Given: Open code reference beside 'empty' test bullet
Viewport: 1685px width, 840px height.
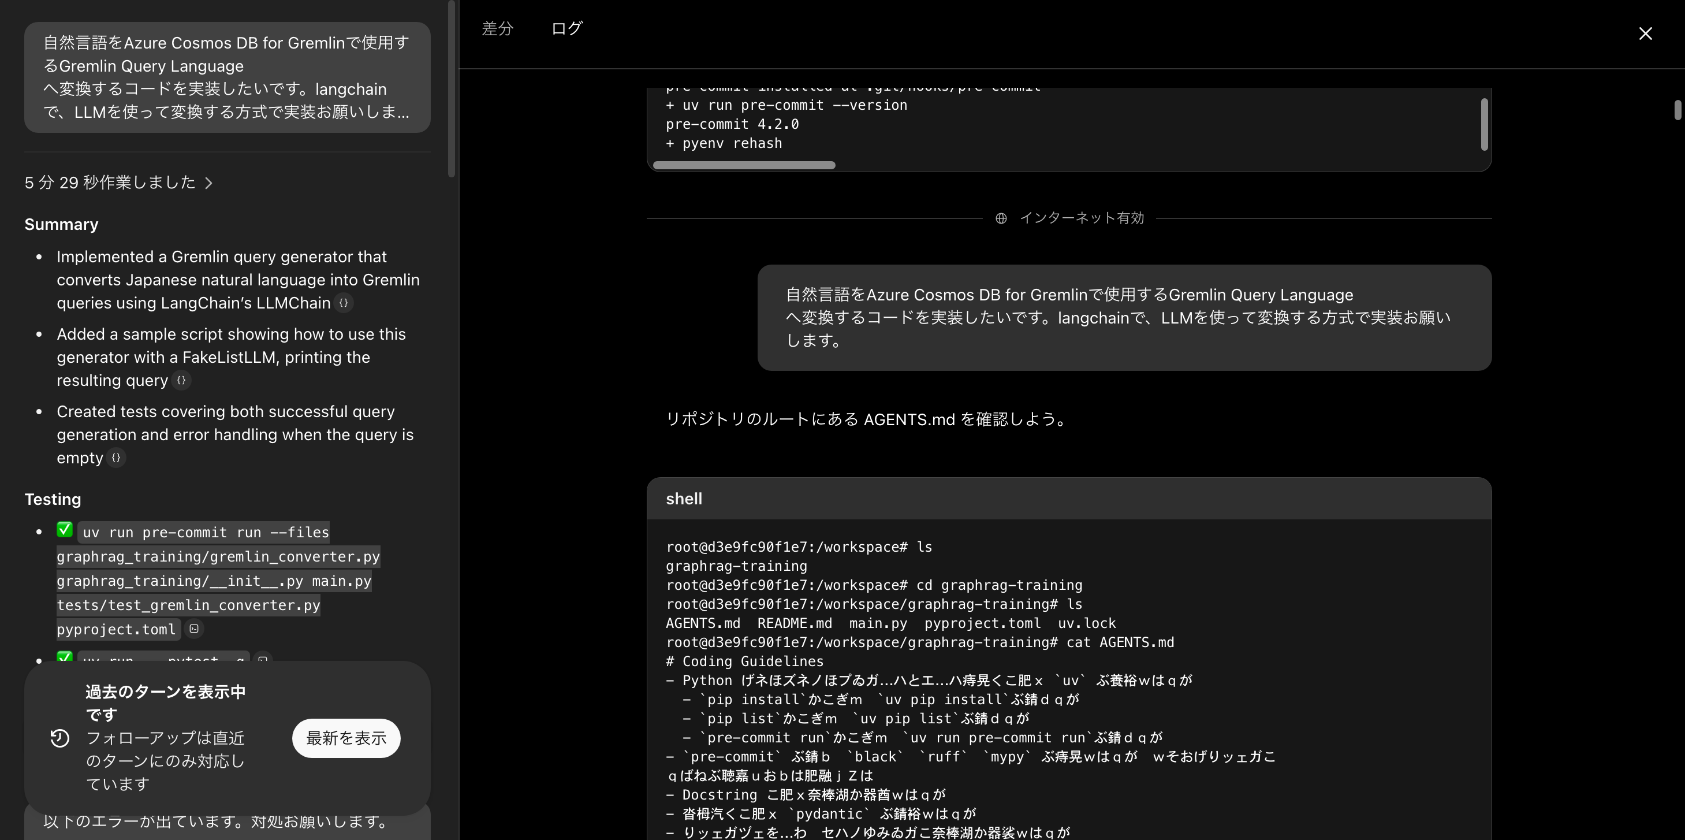Looking at the screenshot, I should coord(117,458).
